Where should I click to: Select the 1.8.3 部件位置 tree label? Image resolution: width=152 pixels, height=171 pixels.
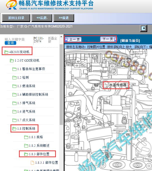[39, 154]
